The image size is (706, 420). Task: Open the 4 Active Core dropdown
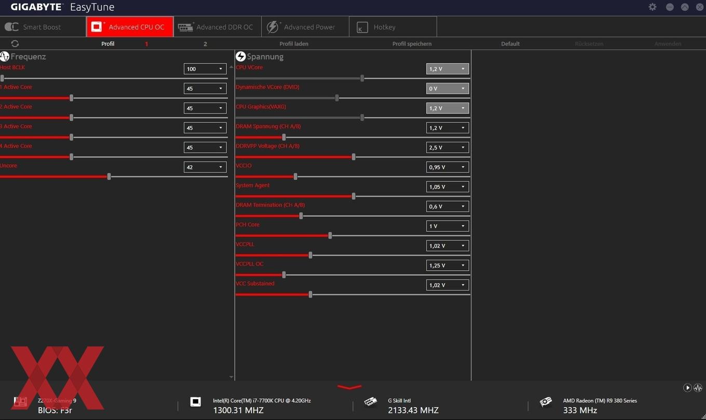coord(205,148)
